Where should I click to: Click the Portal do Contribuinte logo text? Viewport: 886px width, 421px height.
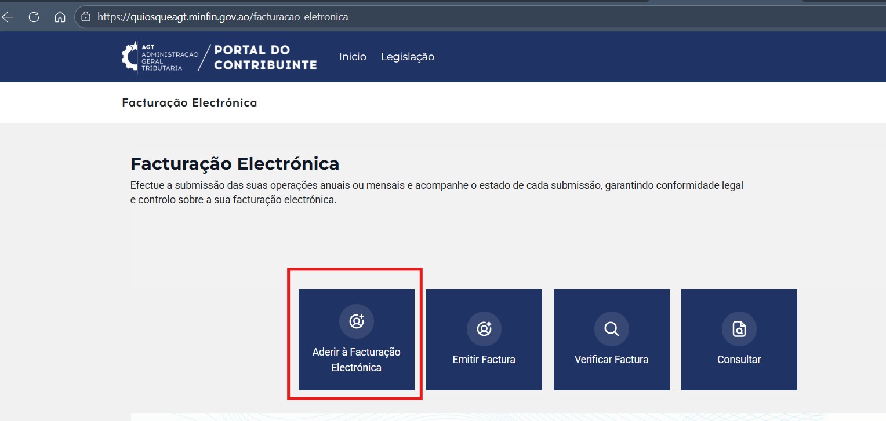point(265,57)
